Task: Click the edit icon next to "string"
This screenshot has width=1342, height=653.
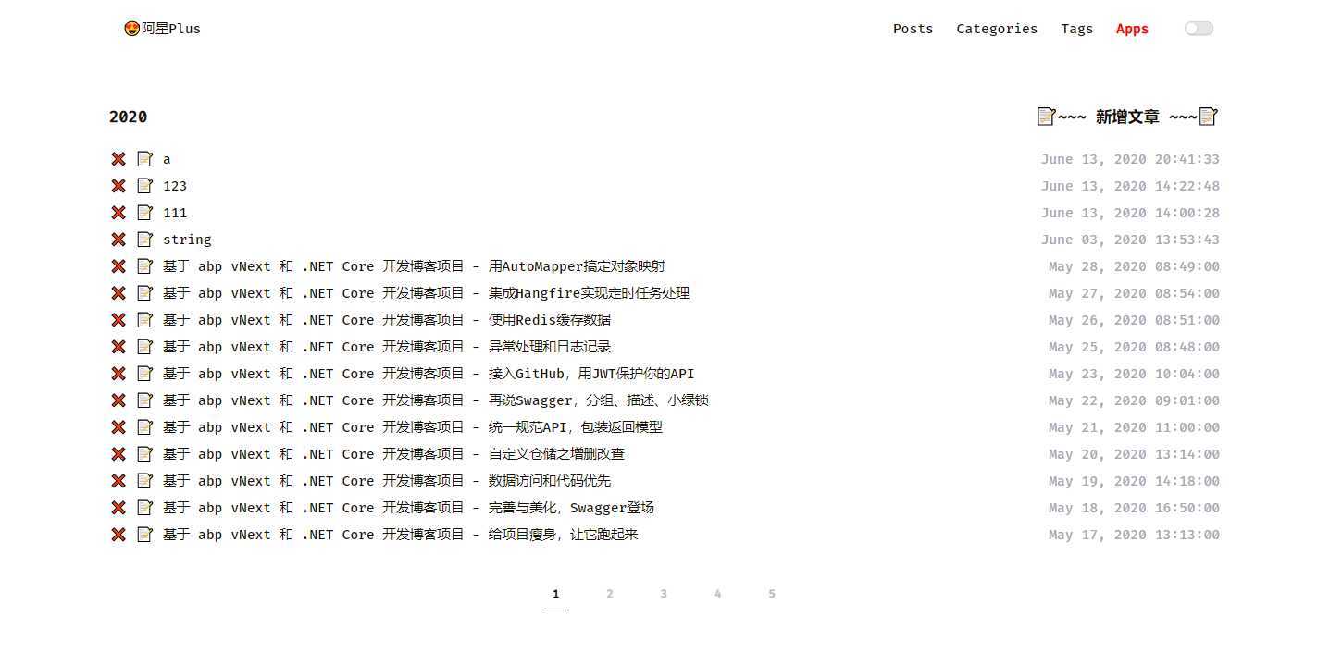Action: [145, 239]
